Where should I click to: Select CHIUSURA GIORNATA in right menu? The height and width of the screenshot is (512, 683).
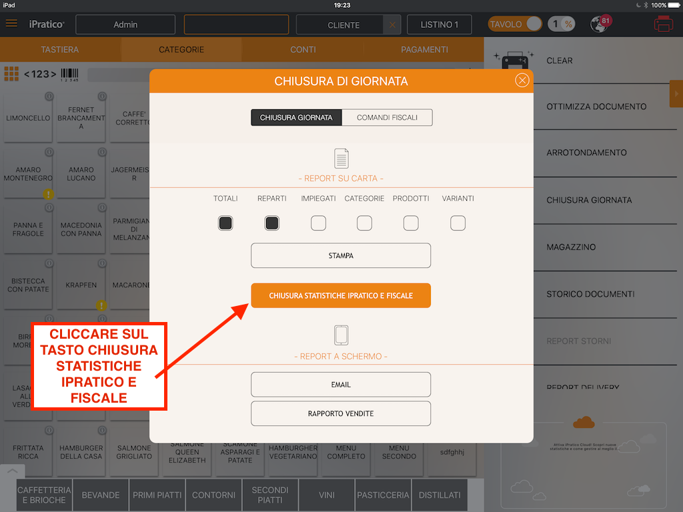click(x=604, y=200)
